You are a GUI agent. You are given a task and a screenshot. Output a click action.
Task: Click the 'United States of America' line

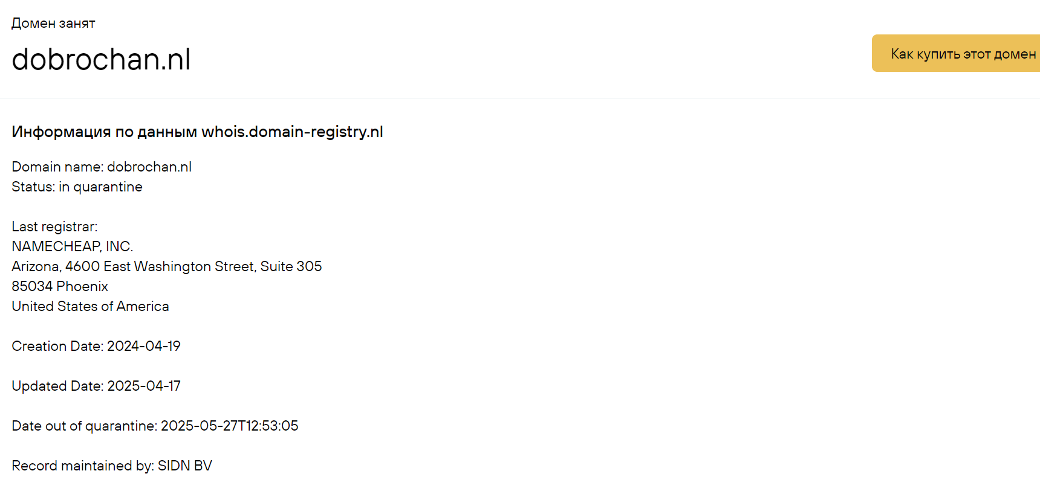tap(90, 306)
